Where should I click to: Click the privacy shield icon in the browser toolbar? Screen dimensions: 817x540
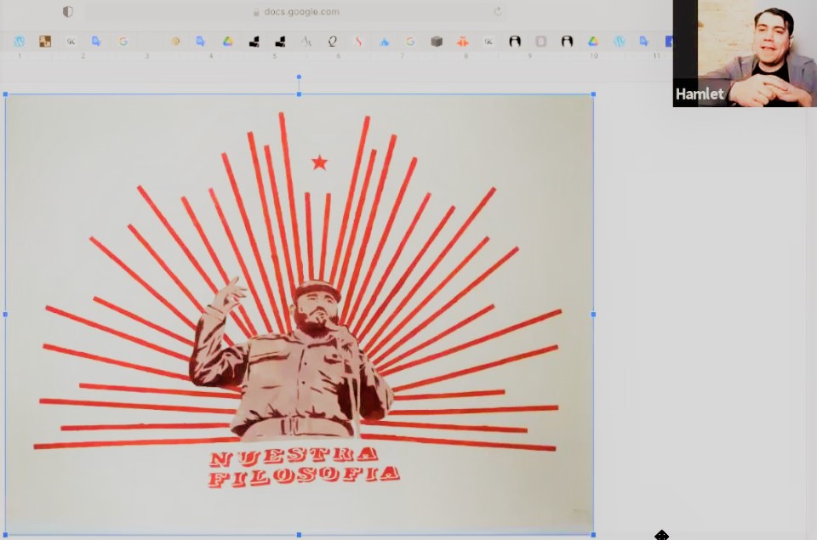pos(68,12)
